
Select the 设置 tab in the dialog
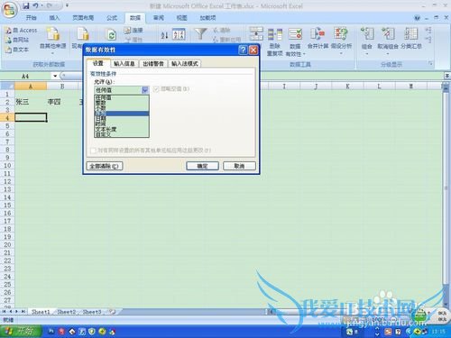(x=98, y=63)
